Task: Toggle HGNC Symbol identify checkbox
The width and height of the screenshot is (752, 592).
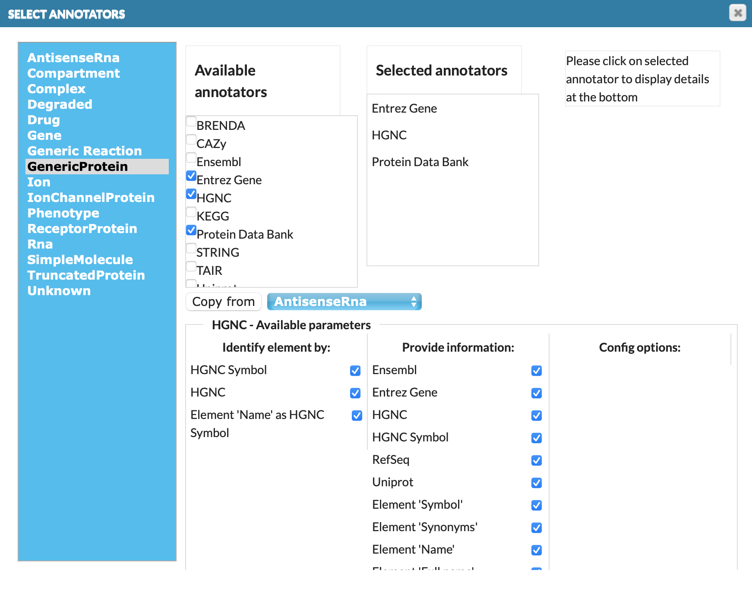Action: tap(355, 371)
